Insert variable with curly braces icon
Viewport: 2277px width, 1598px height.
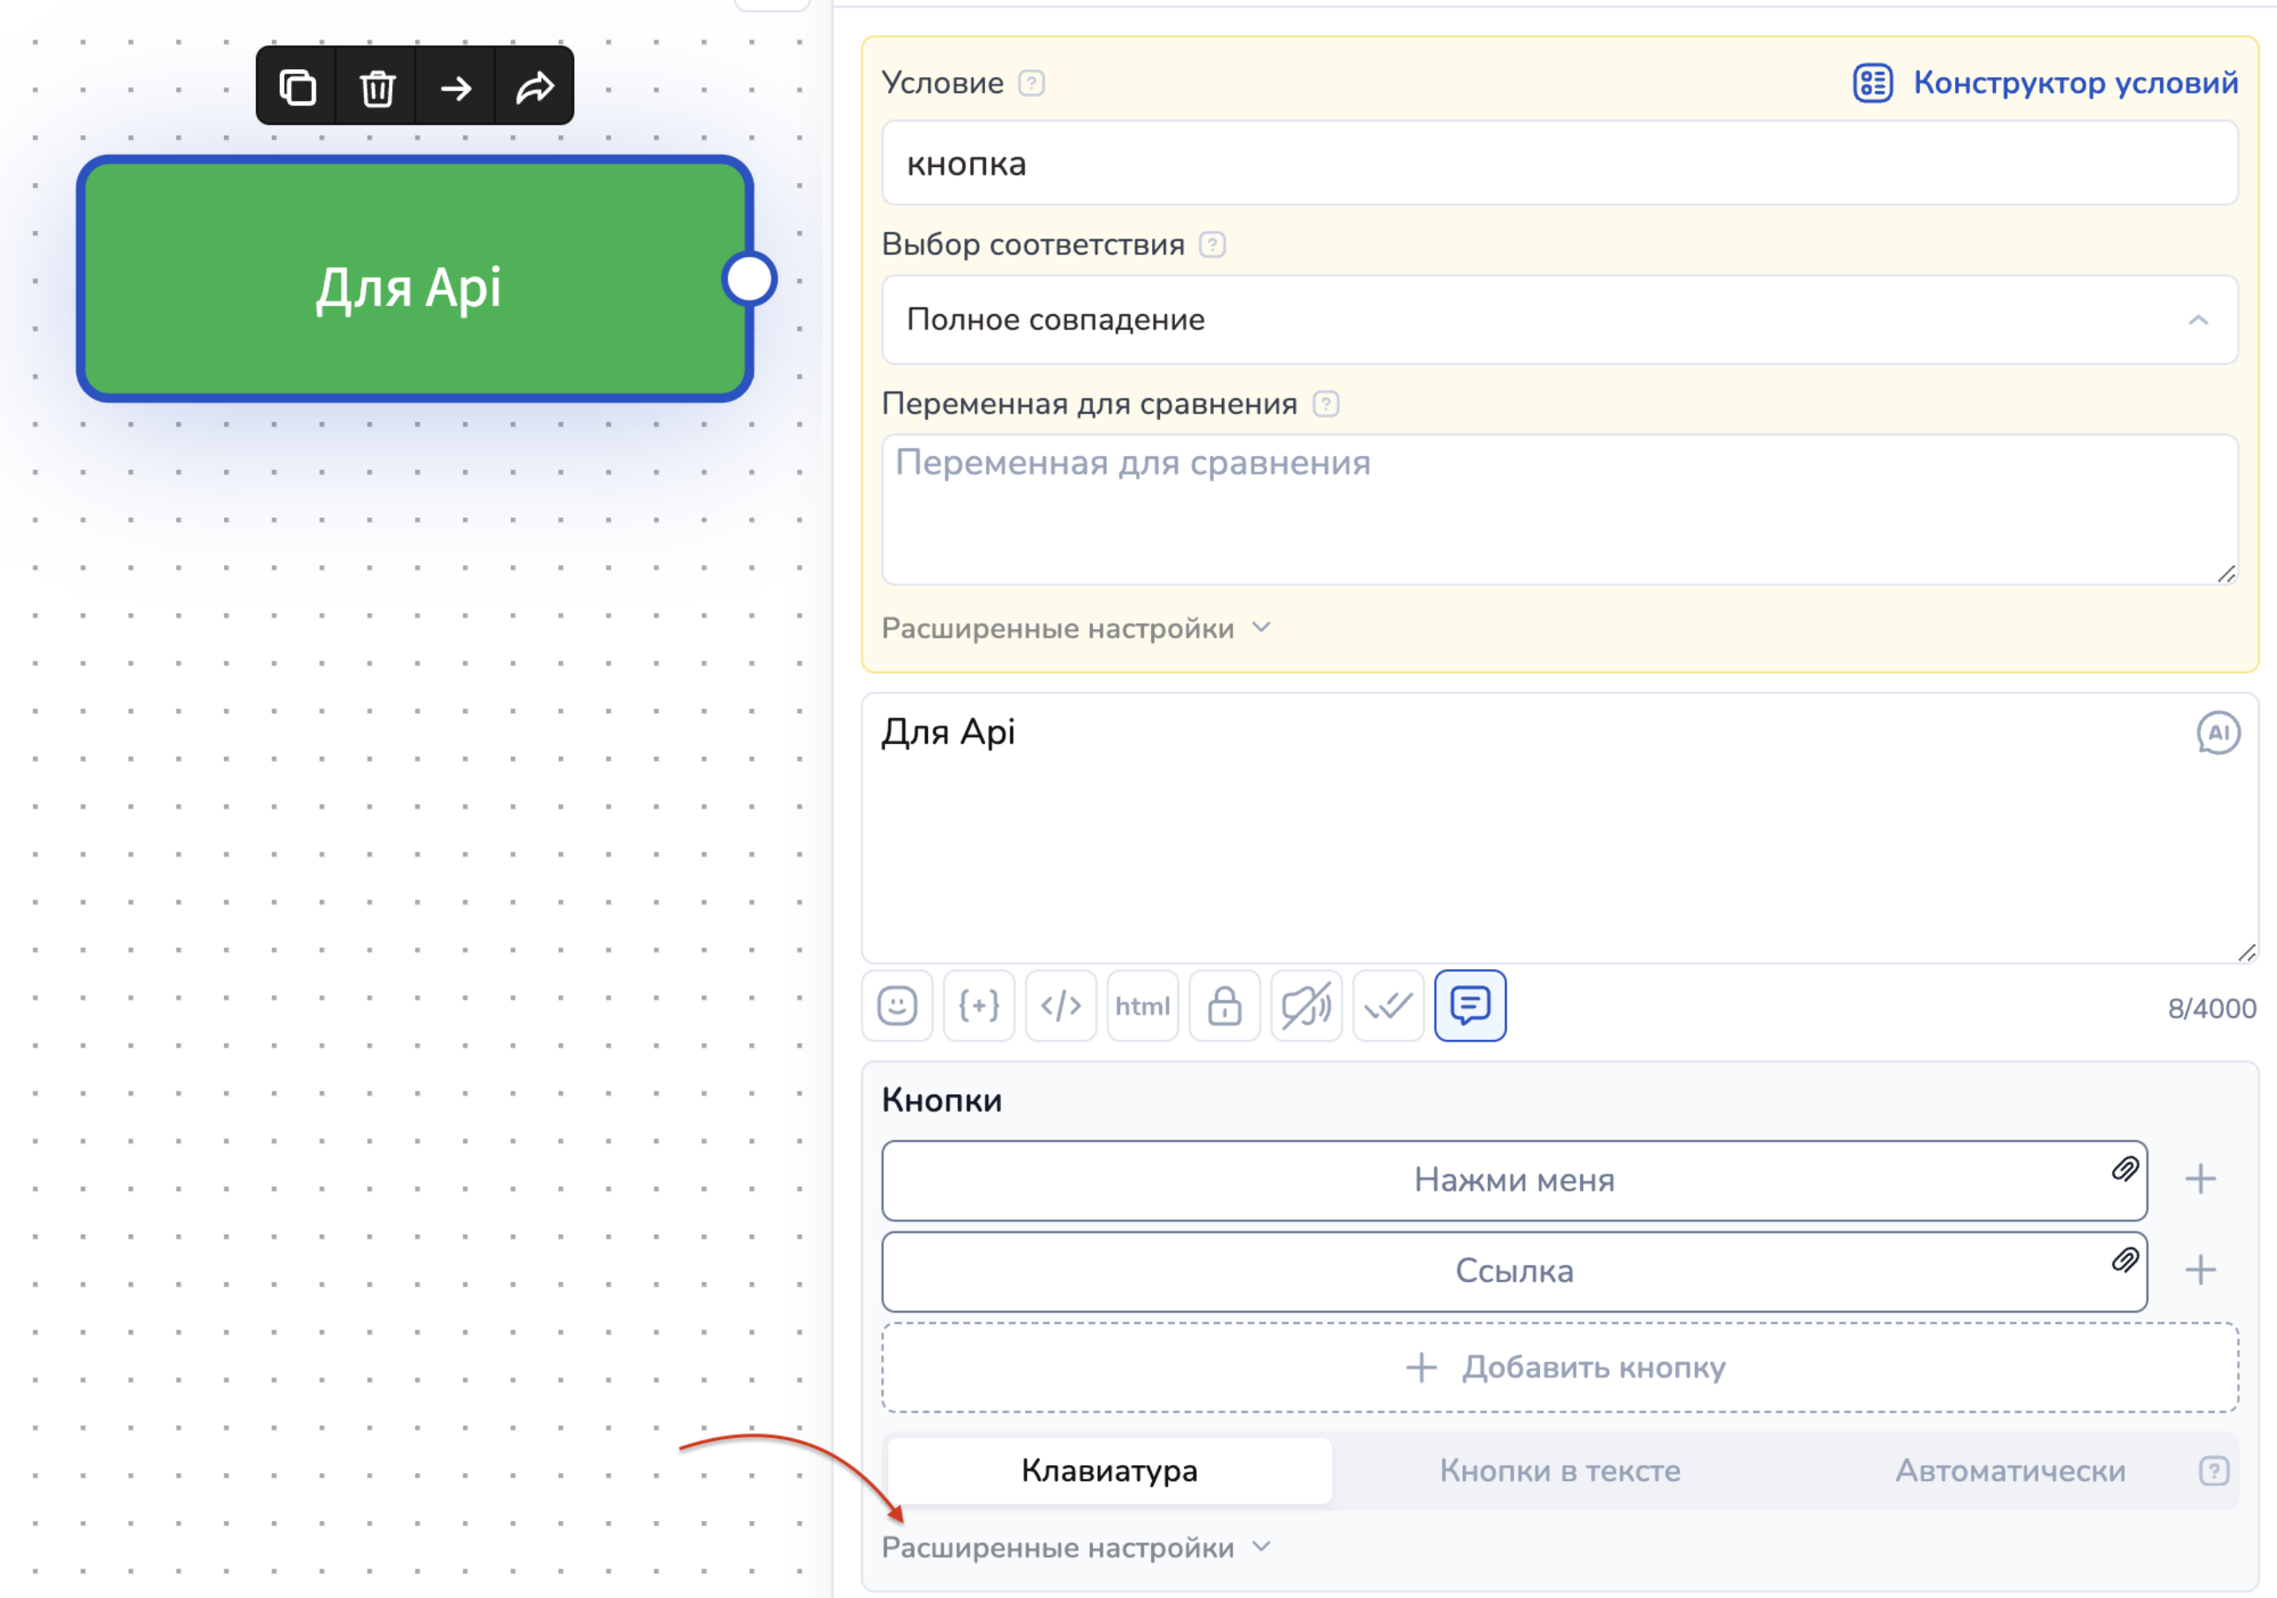point(979,1006)
